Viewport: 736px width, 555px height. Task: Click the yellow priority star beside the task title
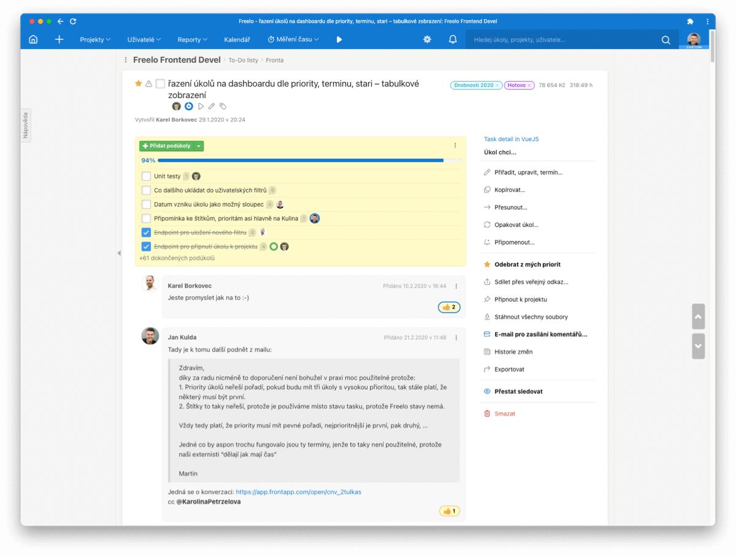click(139, 83)
